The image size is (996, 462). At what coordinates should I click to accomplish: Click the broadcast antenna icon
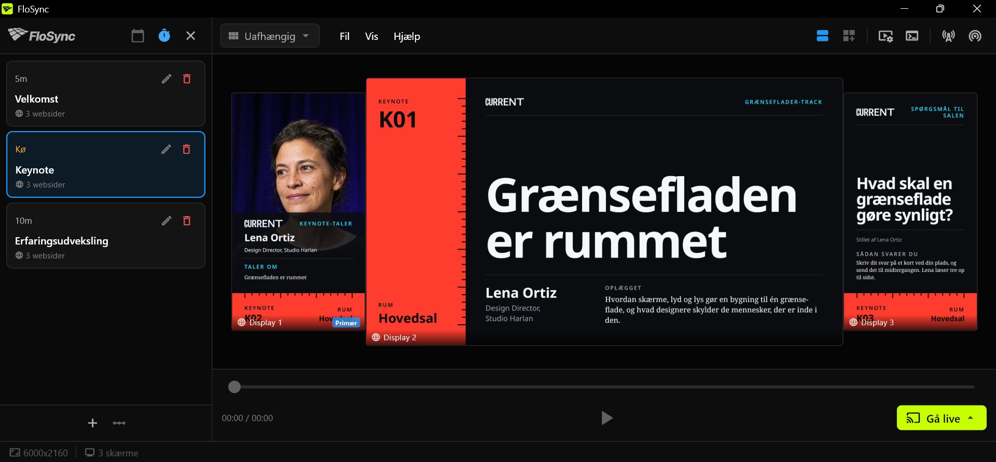click(948, 36)
